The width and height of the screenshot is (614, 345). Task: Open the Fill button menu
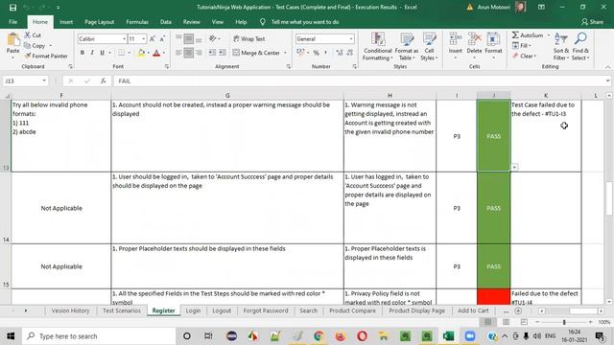pyautogui.click(x=521, y=46)
